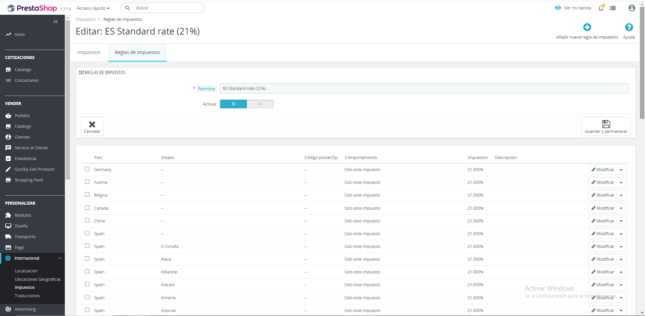Click the Inicio trend icon
Image resolution: width=645 pixels, height=316 pixels.
pos(8,34)
